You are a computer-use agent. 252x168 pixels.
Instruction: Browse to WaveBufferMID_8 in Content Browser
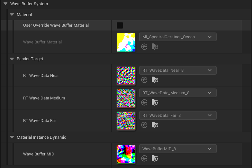(155, 158)
